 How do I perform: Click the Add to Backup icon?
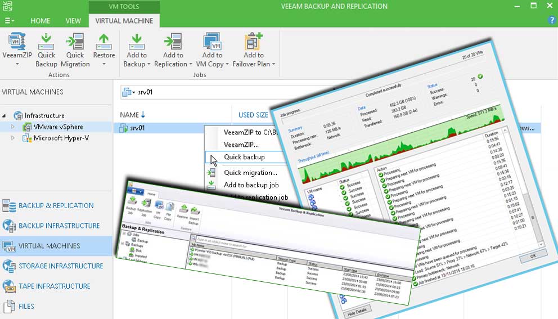(137, 41)
